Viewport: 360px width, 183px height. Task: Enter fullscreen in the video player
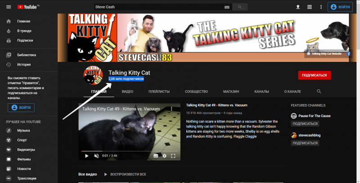point(173,156)
